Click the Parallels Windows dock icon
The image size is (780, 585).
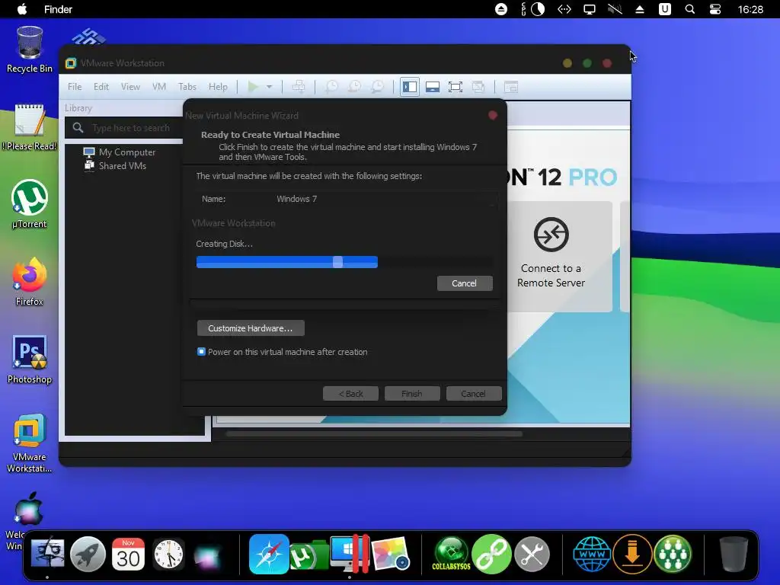tap(349, 554)
